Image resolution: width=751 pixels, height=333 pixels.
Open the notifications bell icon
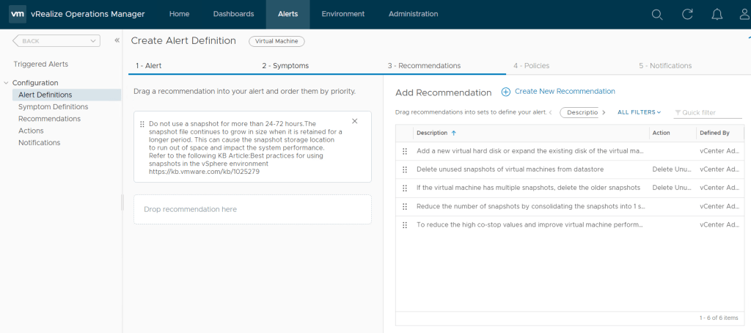click(717, 14)
